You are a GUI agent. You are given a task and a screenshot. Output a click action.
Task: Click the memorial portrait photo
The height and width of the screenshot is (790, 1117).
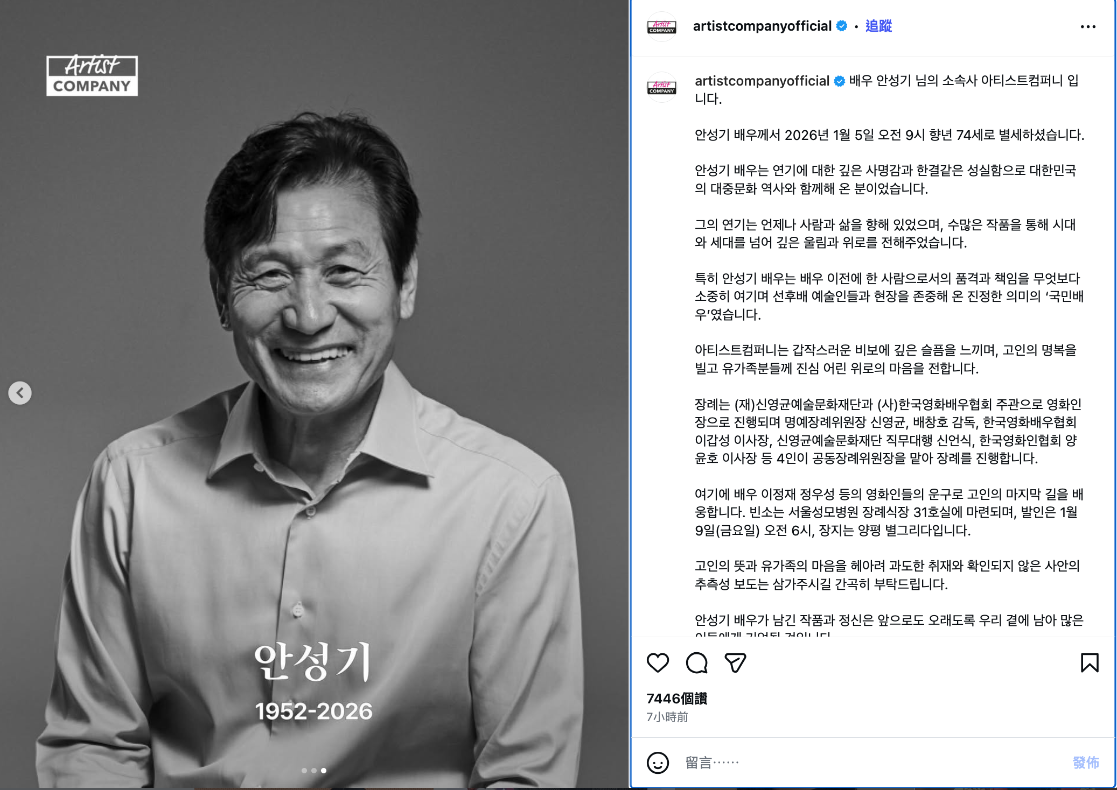click(314, 394)
